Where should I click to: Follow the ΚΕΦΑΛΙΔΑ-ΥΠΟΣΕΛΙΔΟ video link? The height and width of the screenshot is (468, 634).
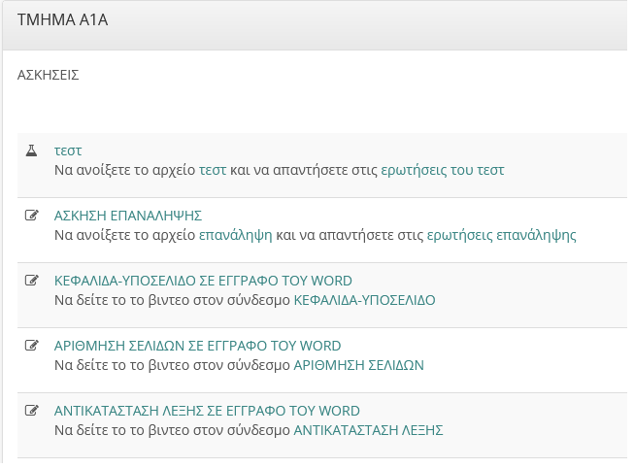[364, 300]
